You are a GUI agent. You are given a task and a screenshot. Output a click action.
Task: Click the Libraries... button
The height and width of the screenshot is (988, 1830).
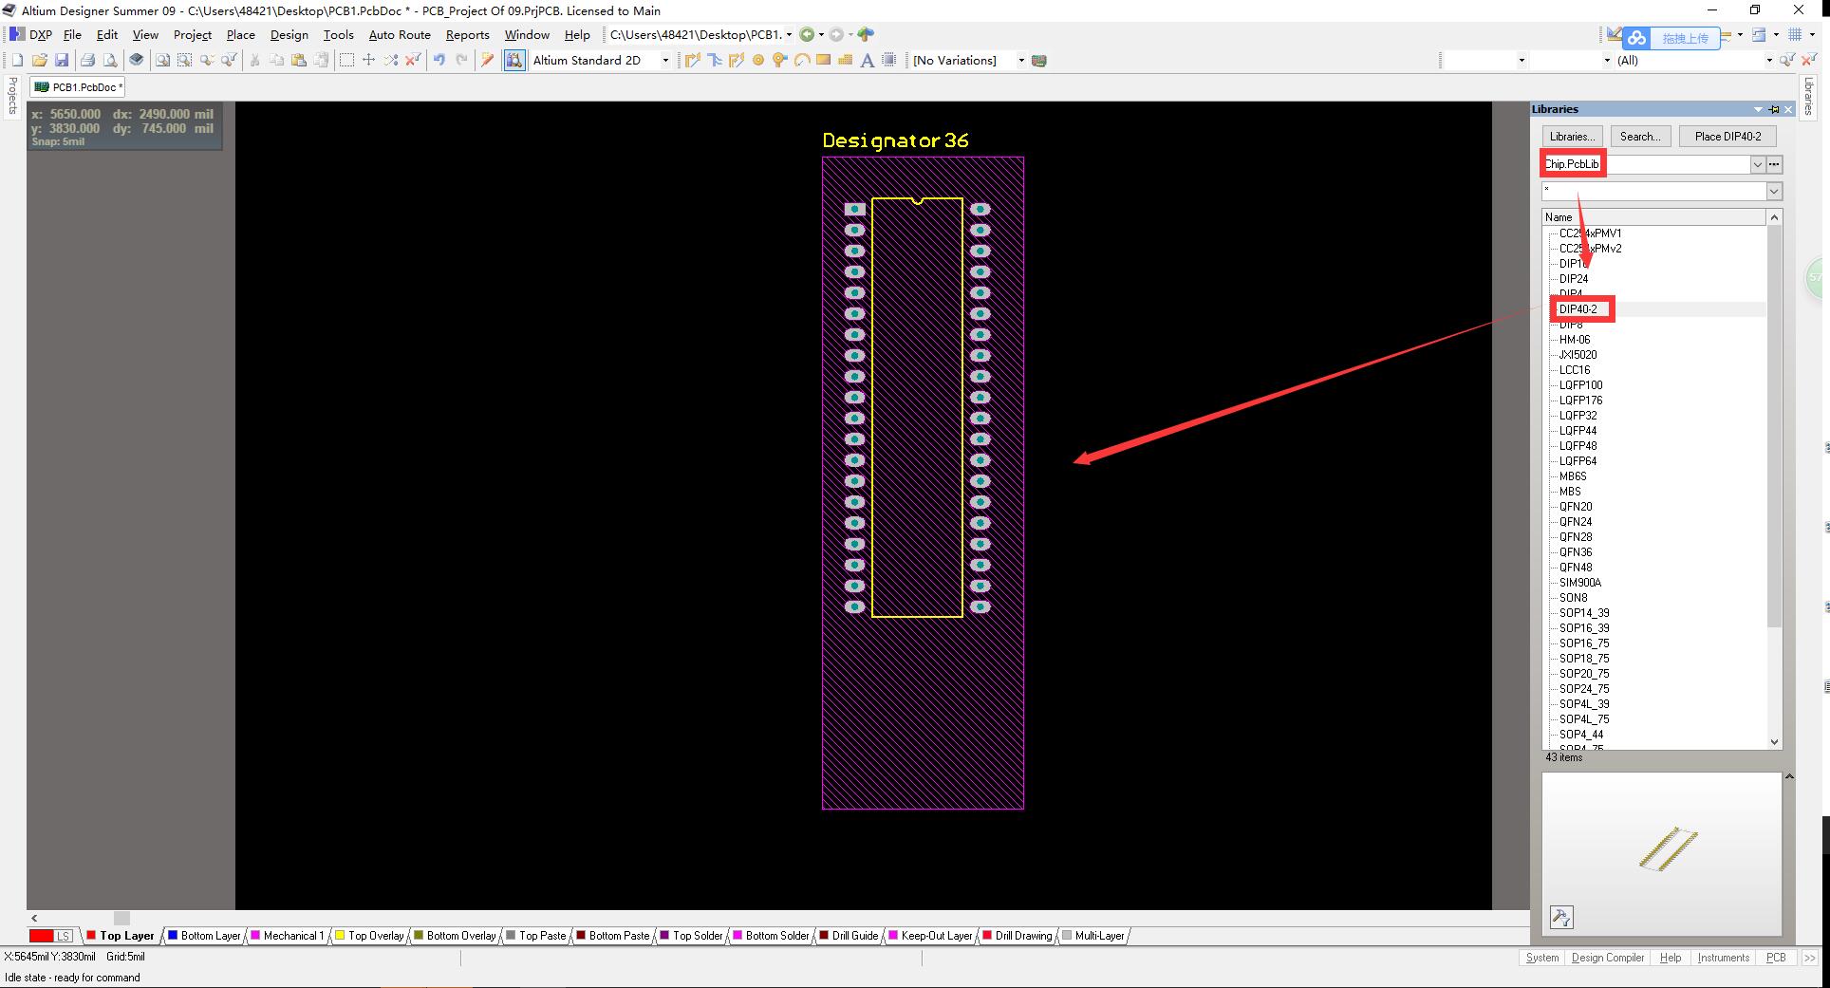tap(1572, 137)
